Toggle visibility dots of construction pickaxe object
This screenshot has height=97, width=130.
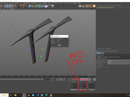point(113,8)
